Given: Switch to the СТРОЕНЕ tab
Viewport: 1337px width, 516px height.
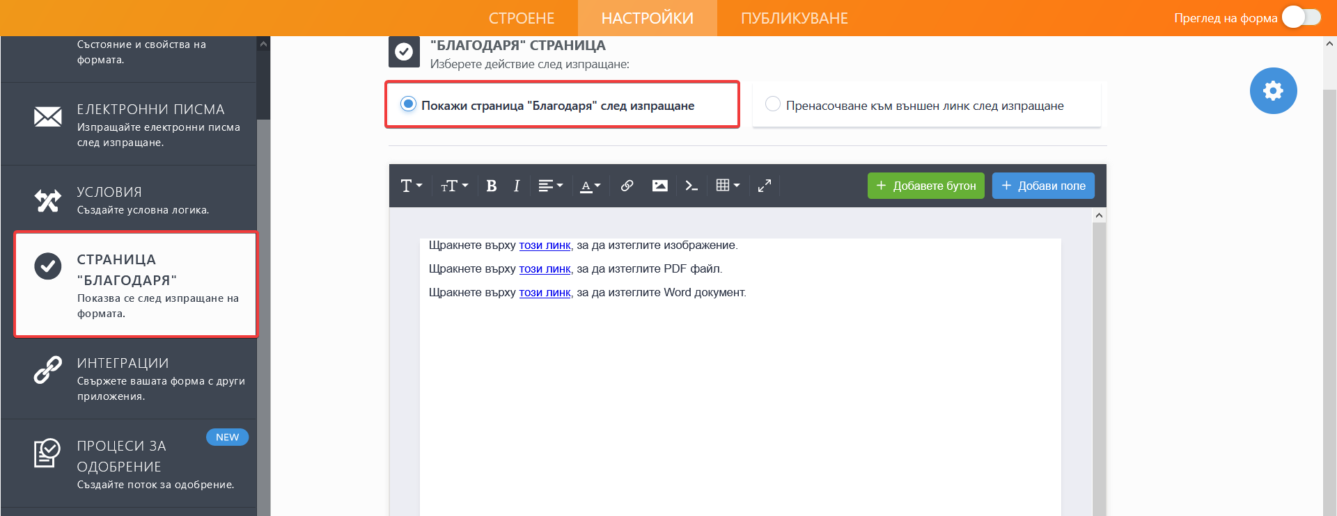Looking at the screenshot, I should tap(521, 18).
